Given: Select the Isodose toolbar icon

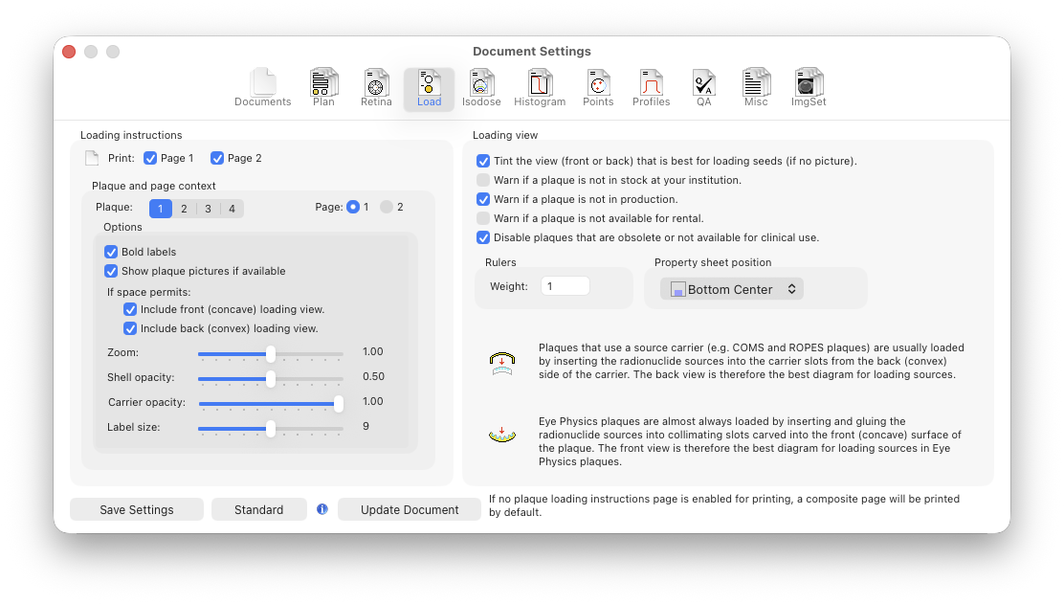Looking at the screenshot, I should click(481, 88).
